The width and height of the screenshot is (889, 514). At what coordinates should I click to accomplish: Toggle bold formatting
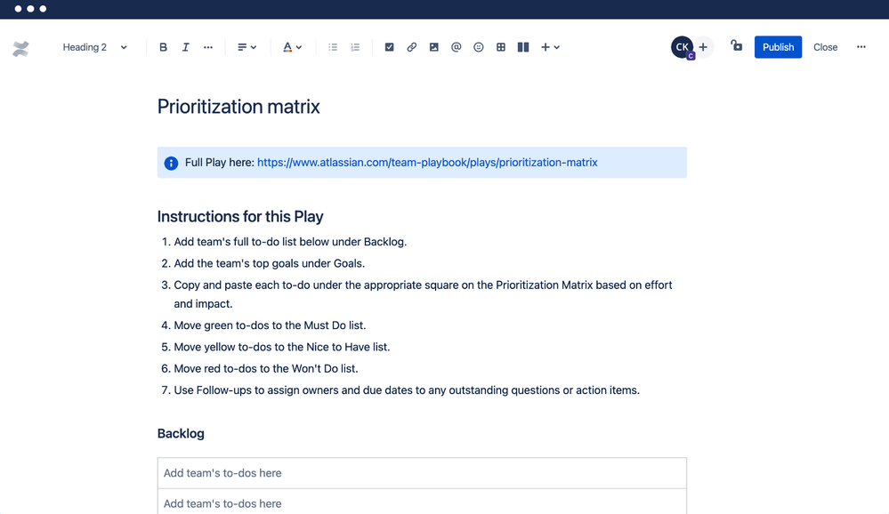point(163,46)
